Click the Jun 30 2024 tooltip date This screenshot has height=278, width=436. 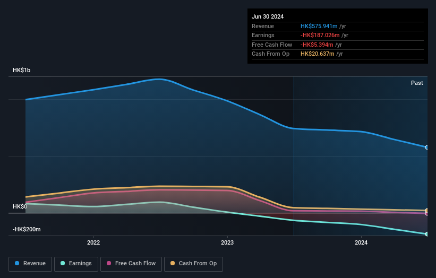click(268, 16)
